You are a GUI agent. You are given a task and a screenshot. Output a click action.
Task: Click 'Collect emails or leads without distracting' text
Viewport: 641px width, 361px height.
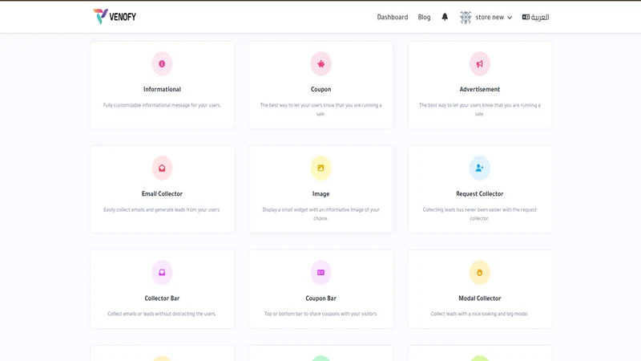pyautogui.click(x=162, y=314)
